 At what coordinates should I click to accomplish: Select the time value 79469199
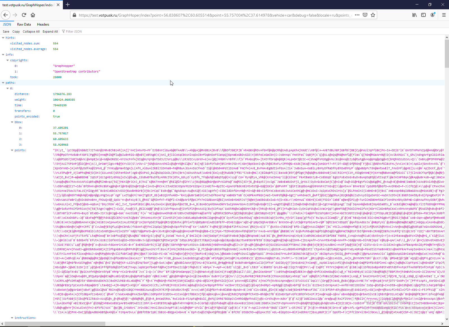(60, 105)
